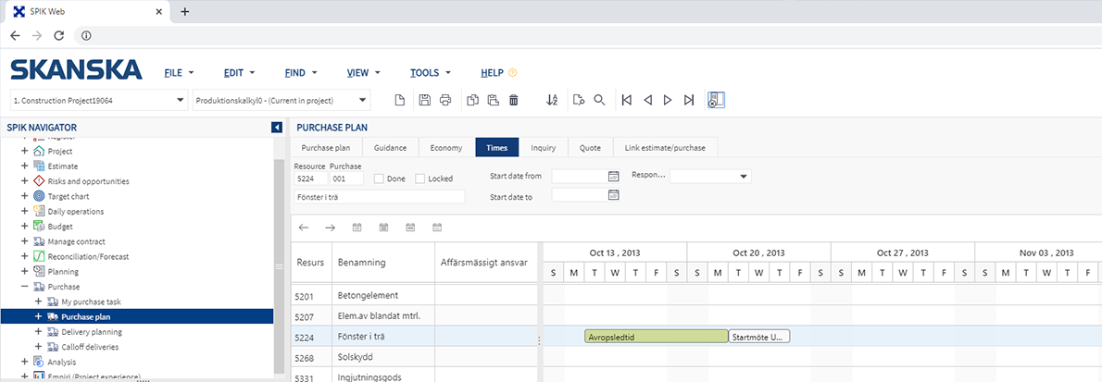1102x382 pixels.
Task: Open the EDIT menu
Action: [239, 73]
